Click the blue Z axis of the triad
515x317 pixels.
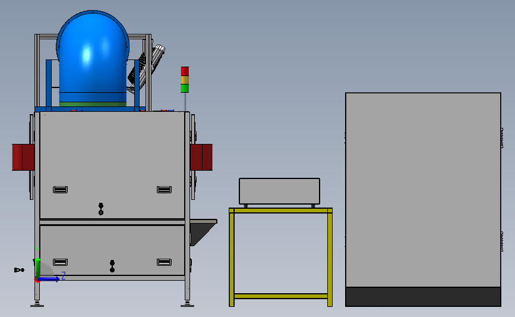click(x=50, y=279)
